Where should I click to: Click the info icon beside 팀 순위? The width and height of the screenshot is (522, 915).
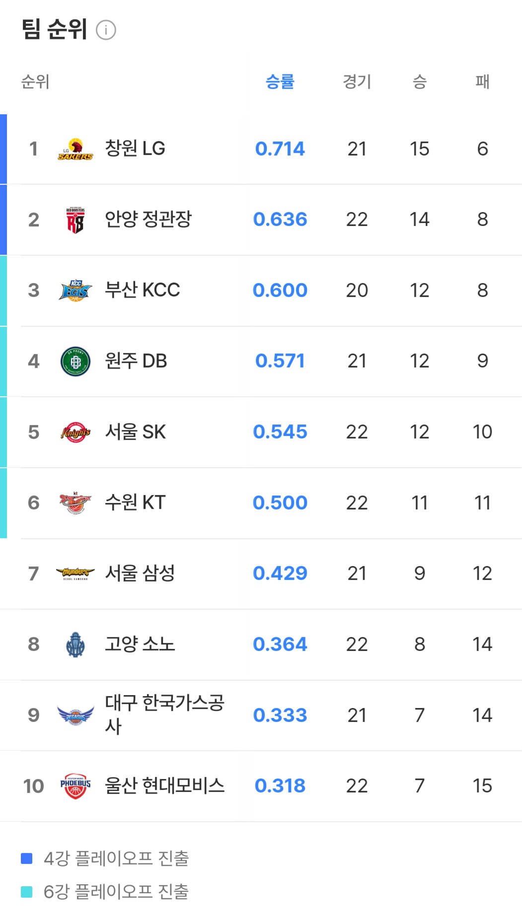tap(106, 30)
